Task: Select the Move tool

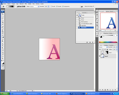Action: (3, 14)
